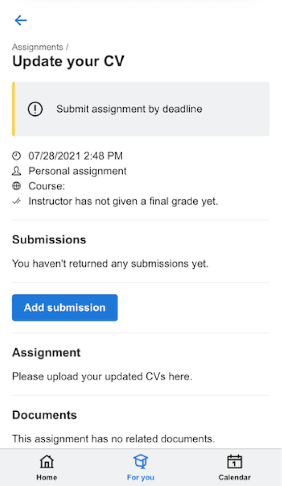The image size is (282, 486).
Task: Switch to the Calendar tab label
Action: (235, 477)
